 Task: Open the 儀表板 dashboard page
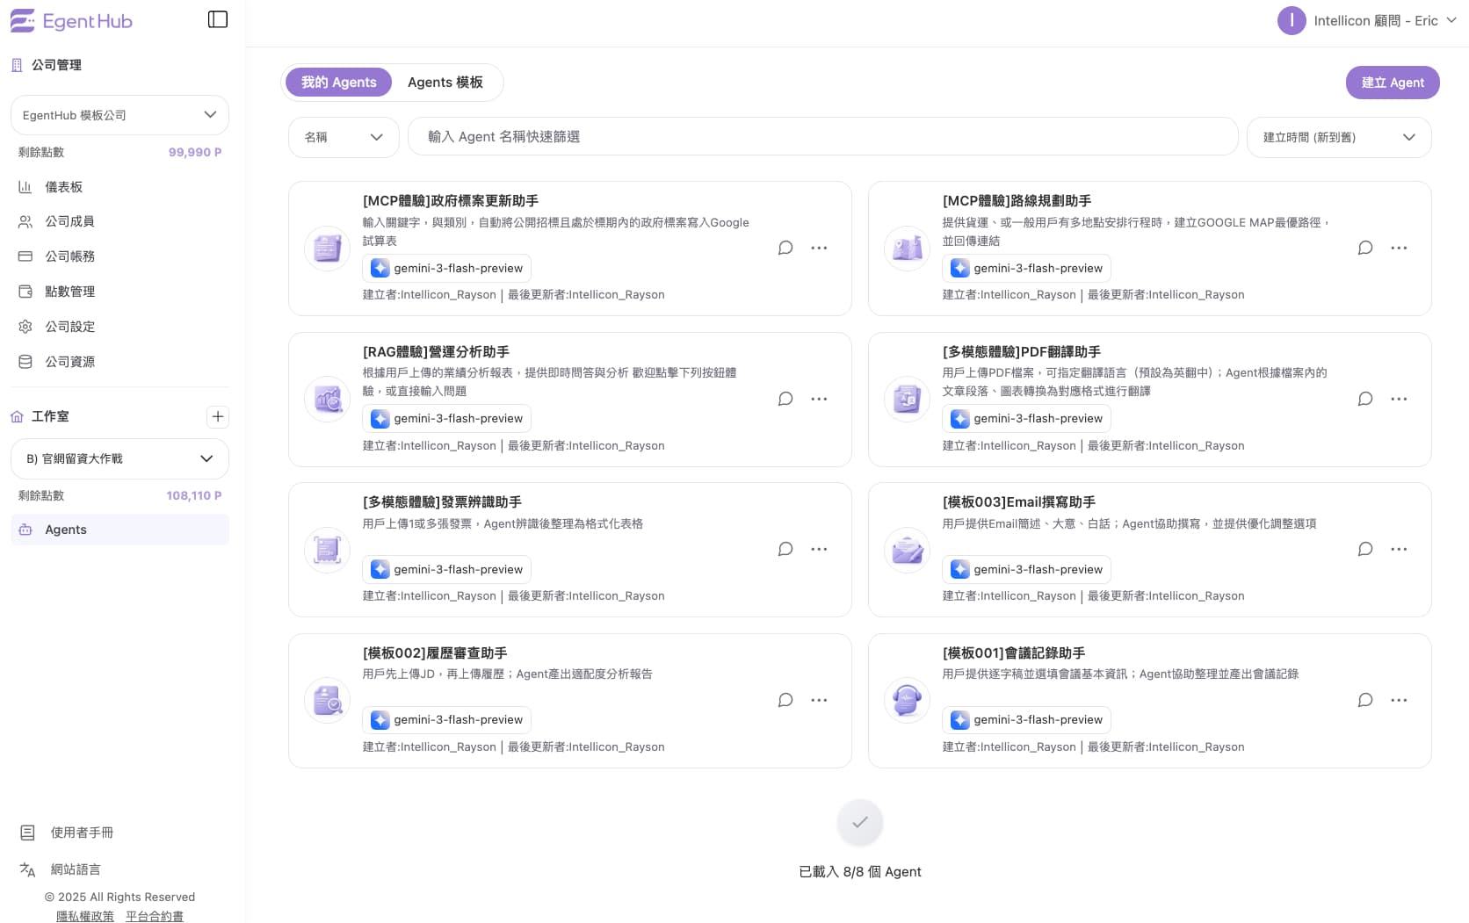62,186
